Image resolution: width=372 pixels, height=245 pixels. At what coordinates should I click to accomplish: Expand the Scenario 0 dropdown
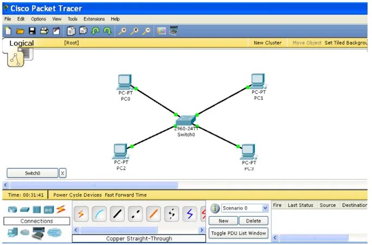pos(265,208)
